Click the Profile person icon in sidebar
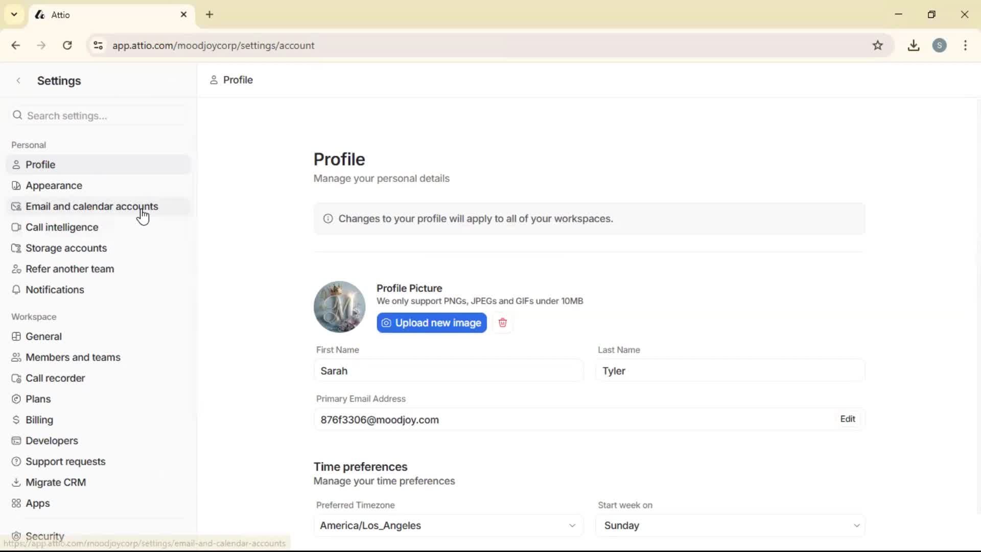This screenshot has width=981, height=552. pos(16,165)
